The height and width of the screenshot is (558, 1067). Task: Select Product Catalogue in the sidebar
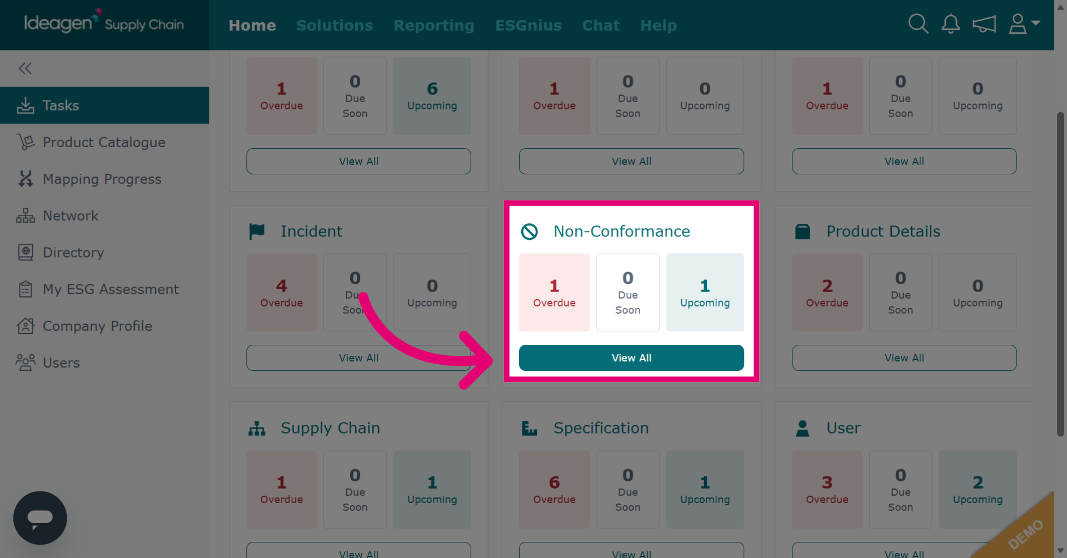(x=104, y=142)
